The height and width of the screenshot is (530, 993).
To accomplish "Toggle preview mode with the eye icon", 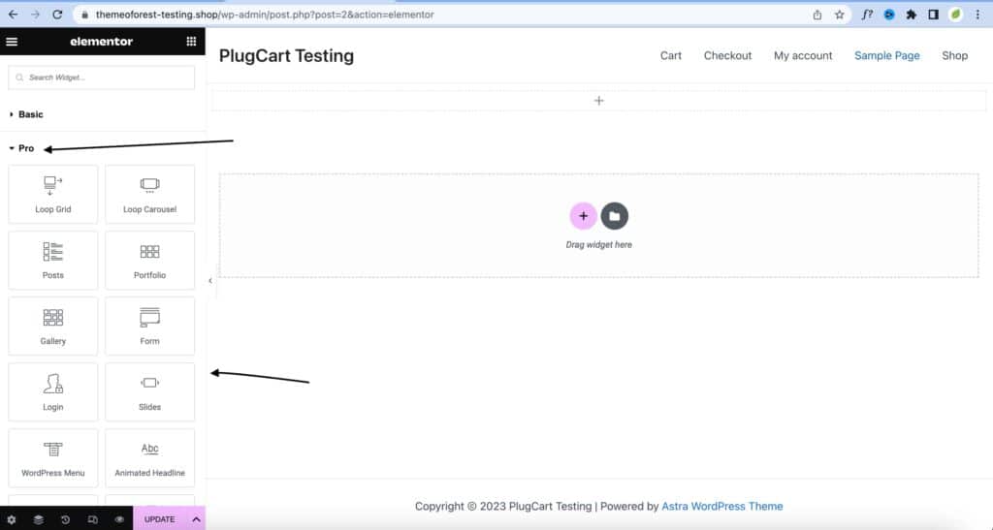I will pos(119,519).
